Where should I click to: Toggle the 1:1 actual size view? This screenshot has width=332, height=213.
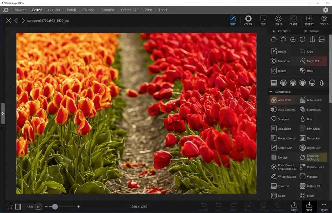coord(38,207)
